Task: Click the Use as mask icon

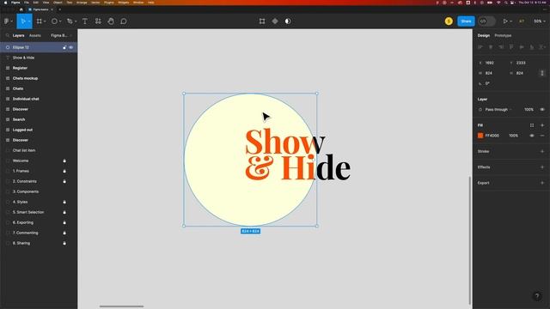Action: coord(288,21)
